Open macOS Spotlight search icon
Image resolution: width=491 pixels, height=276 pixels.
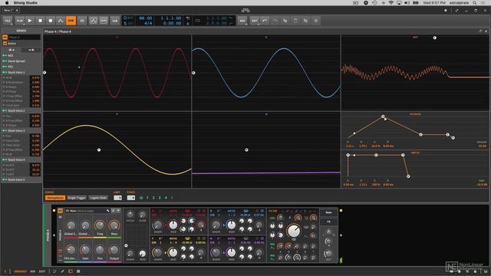[475, 3]
